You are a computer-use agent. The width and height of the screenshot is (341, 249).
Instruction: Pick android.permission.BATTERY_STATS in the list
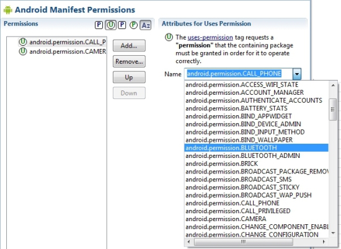pyautogui.click(x=257, y=108)
